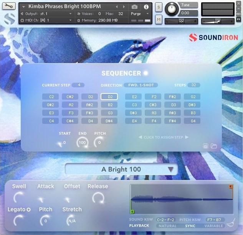Click the sequencer END knob

[x=82, y=142]
